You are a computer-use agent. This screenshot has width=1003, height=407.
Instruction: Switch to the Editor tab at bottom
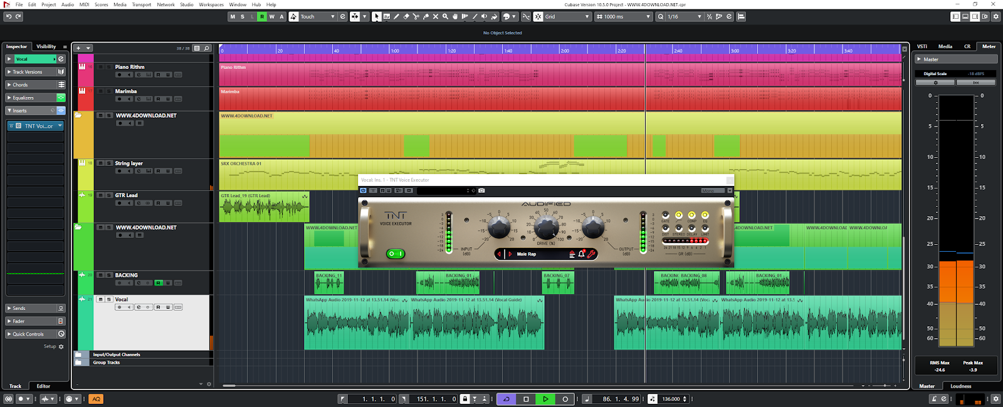pos(43,386)
